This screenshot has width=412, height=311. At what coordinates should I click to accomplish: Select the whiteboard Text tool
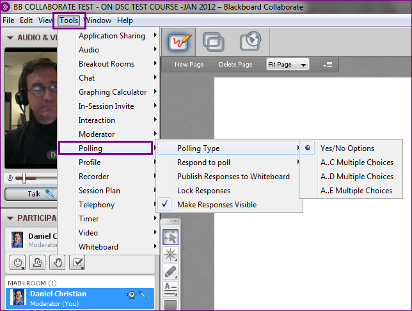pos(171,289)
